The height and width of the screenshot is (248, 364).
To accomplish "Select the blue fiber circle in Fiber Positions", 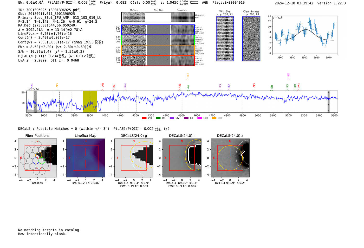I will point(36,161).
